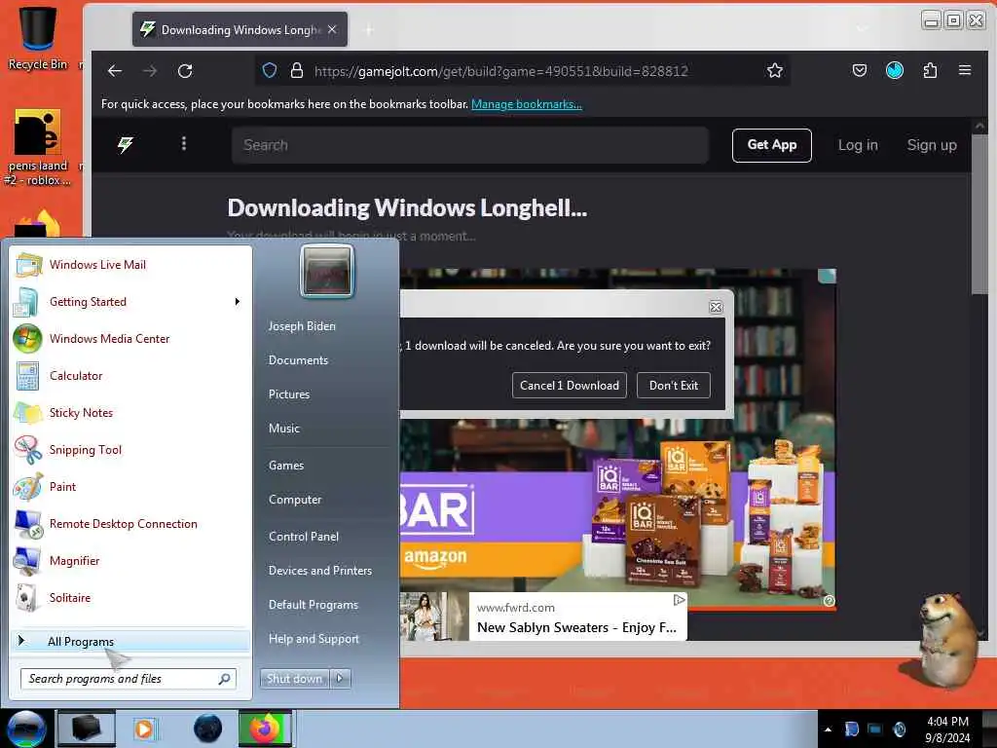Click the Shut down button
The image size is (997, 748).
(294, 678)
